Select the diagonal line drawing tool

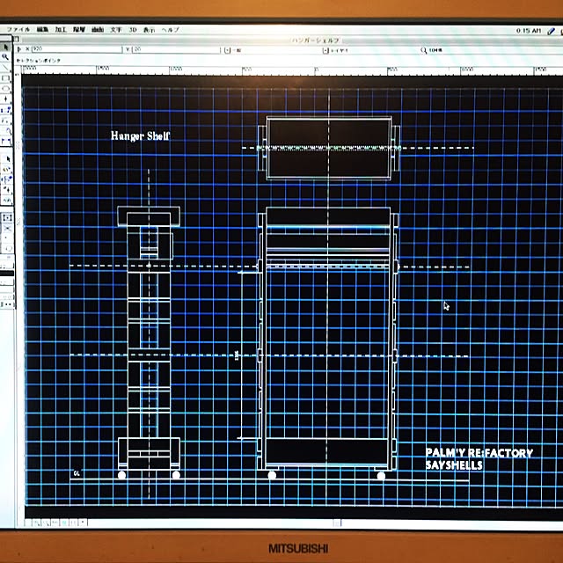(5, 68)
